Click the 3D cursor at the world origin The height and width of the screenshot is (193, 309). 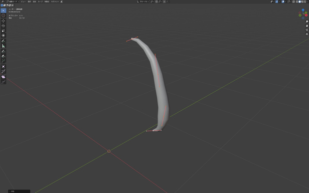point(109,151)
